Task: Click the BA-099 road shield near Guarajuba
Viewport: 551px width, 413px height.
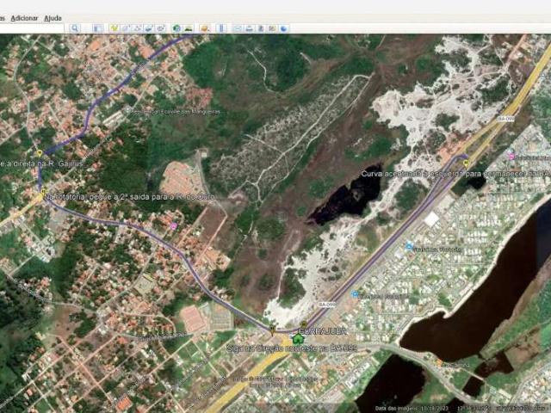Action: click(327, 304)
